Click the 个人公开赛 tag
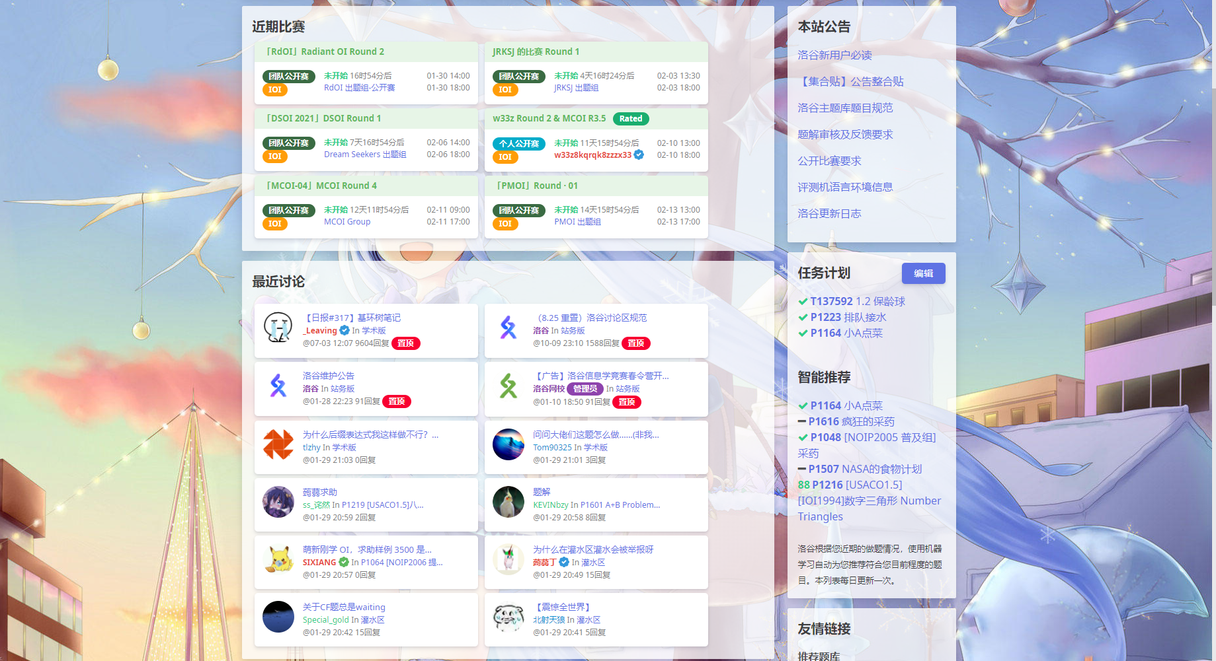 [518, 143]
